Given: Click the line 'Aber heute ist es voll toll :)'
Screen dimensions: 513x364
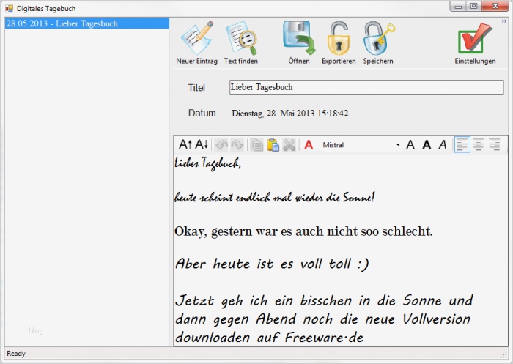Looking at the screenshot, I should tap(272, 264).
